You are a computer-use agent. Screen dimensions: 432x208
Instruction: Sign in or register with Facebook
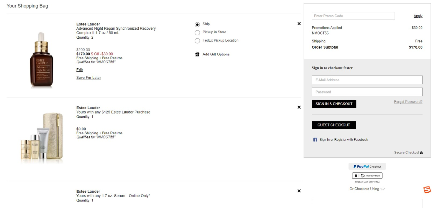coord(344,140)
